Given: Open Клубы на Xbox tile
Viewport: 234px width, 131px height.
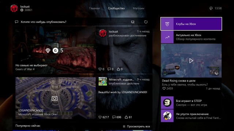Looking at the screenshot, I should (x=191, y=24).
